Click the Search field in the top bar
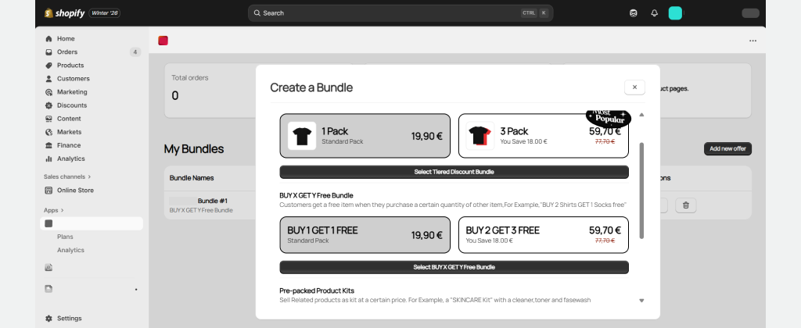Viewport: 801px width, 328px height. pos(400,13)
